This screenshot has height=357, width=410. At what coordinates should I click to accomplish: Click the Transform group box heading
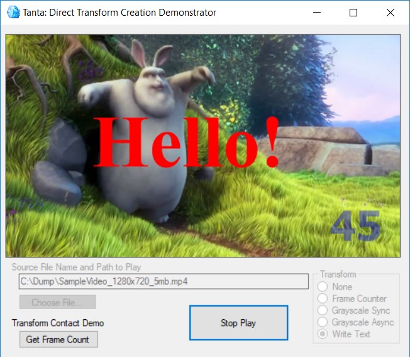[338, 275]
